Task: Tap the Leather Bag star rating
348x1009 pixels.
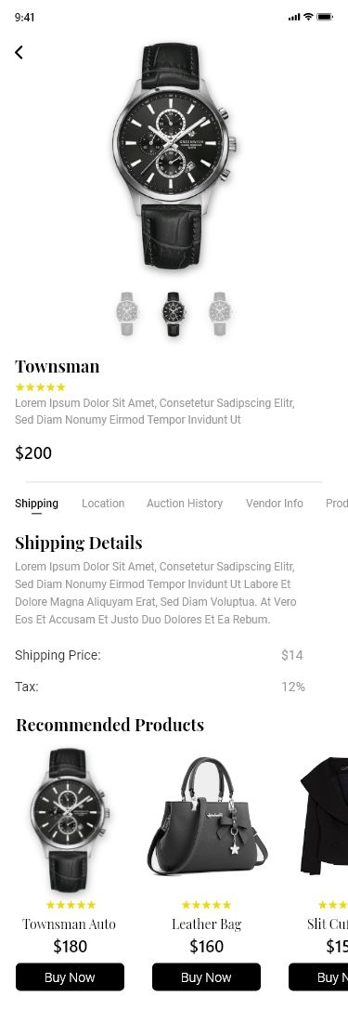Action: pos(207,905)
